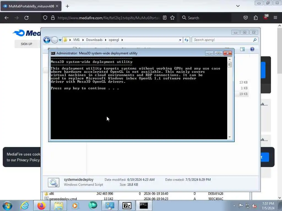
Task: Click the Firefox URL address field
Action: 109,18
